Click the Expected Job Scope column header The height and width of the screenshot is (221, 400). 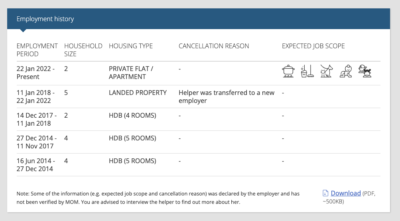(313, 46)
